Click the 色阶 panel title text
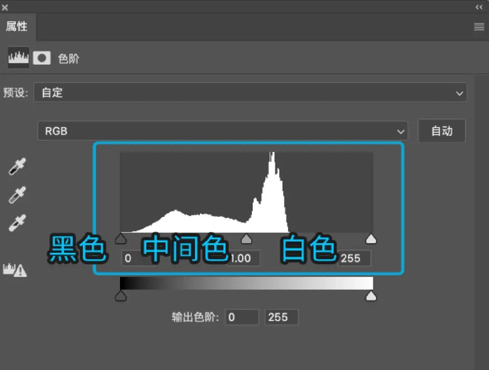 coord(69,59)
